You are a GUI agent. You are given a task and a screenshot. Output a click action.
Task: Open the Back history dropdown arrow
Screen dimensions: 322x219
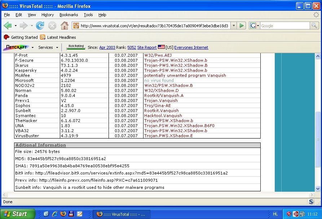(x=16, y=26)
